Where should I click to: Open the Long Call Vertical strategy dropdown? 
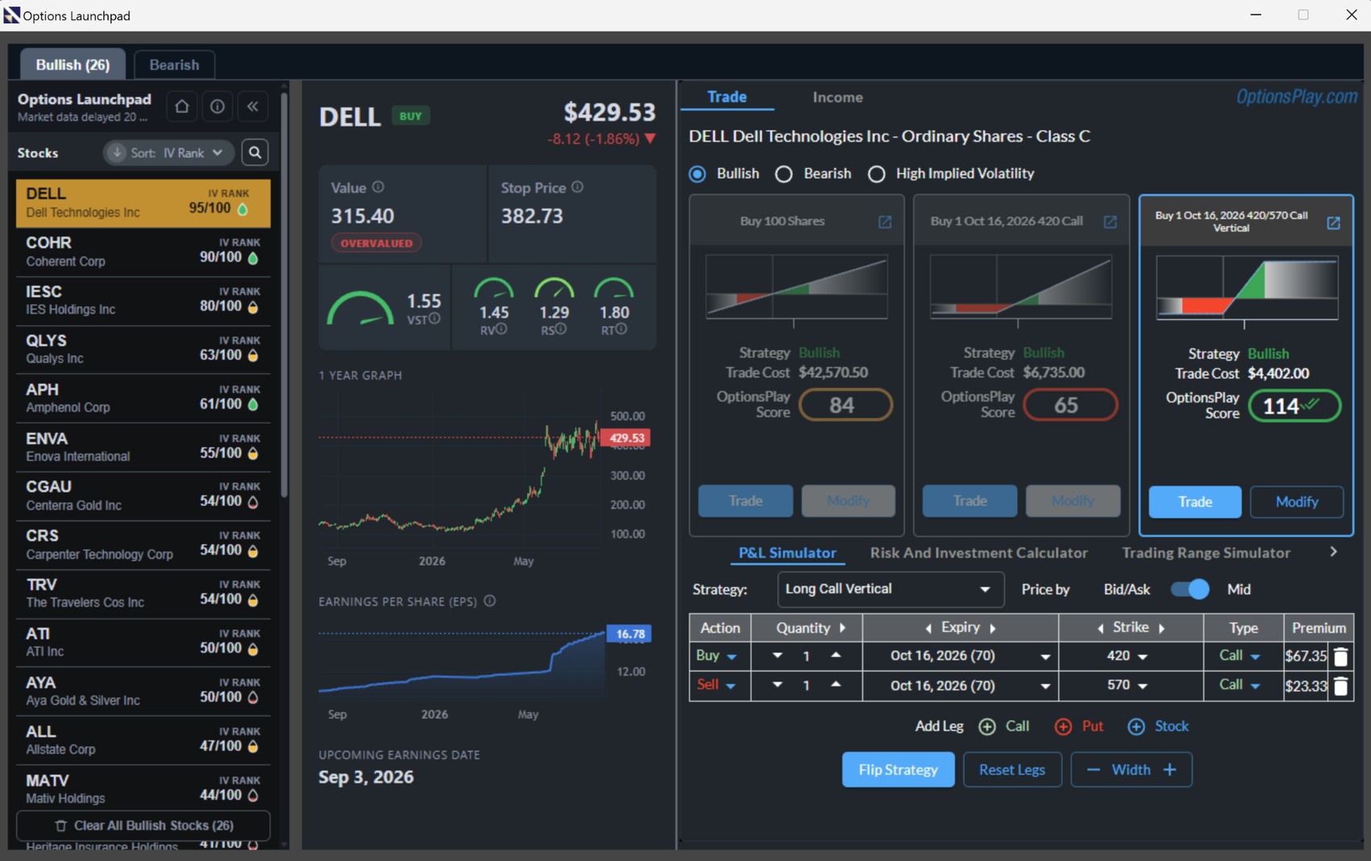[x=890, y=589]
